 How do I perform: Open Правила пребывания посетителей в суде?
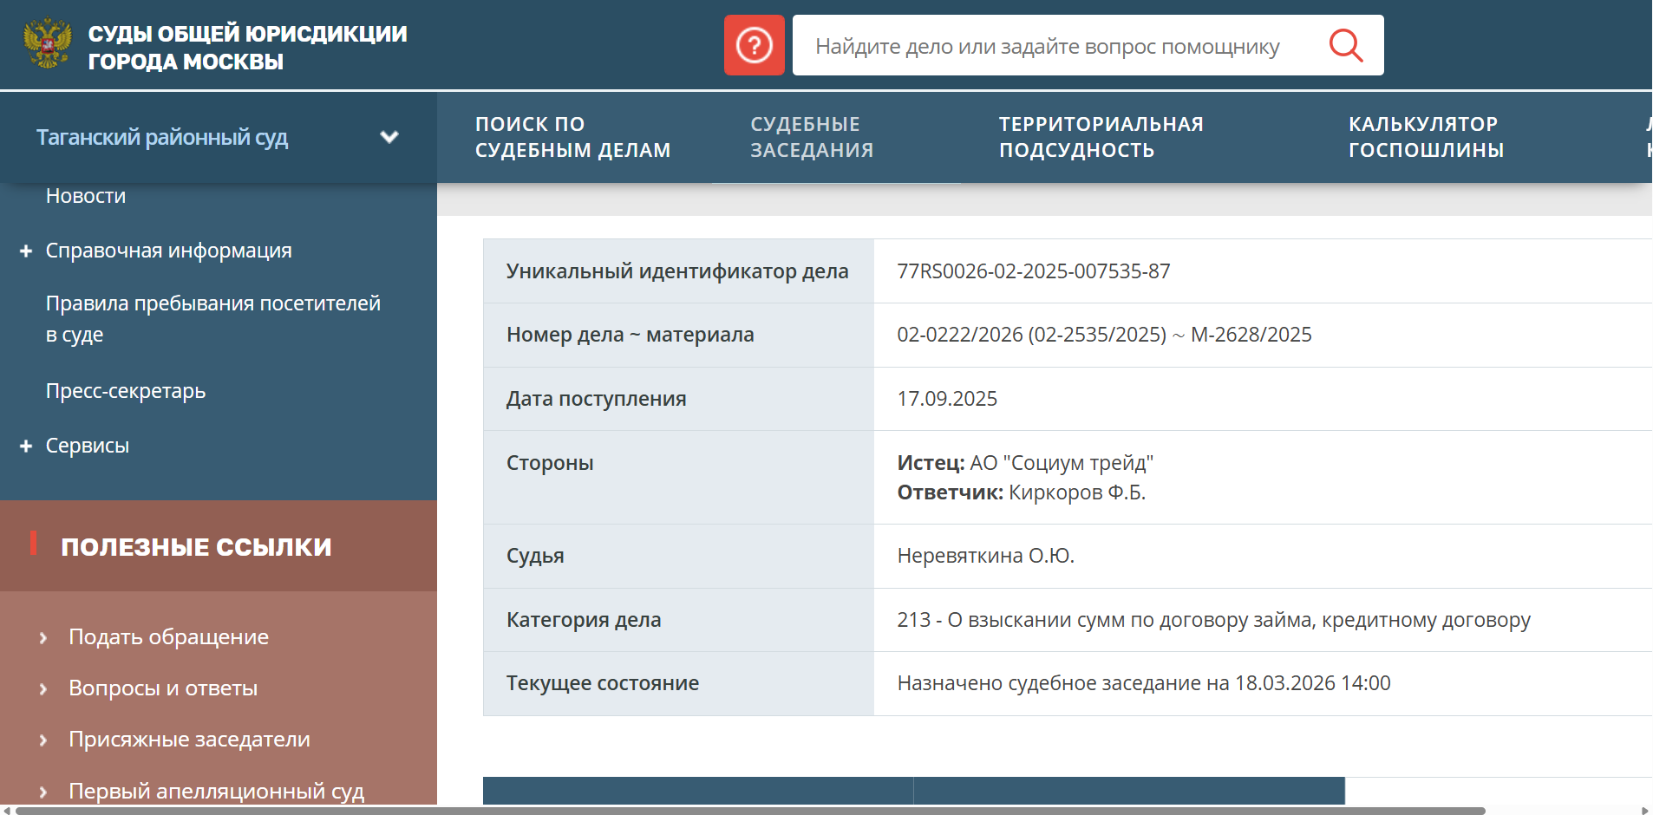[213, 319]
